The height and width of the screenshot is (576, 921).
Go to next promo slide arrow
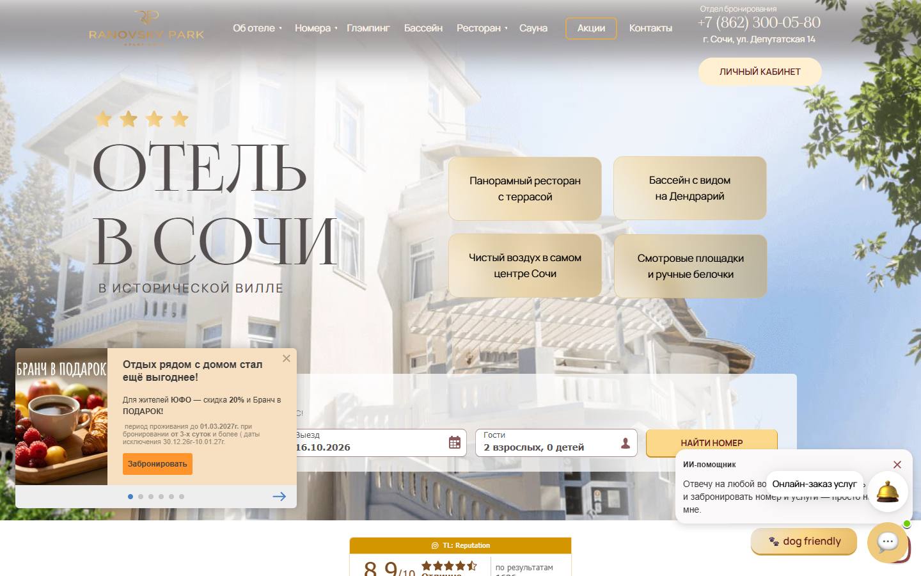pos(279,497)
